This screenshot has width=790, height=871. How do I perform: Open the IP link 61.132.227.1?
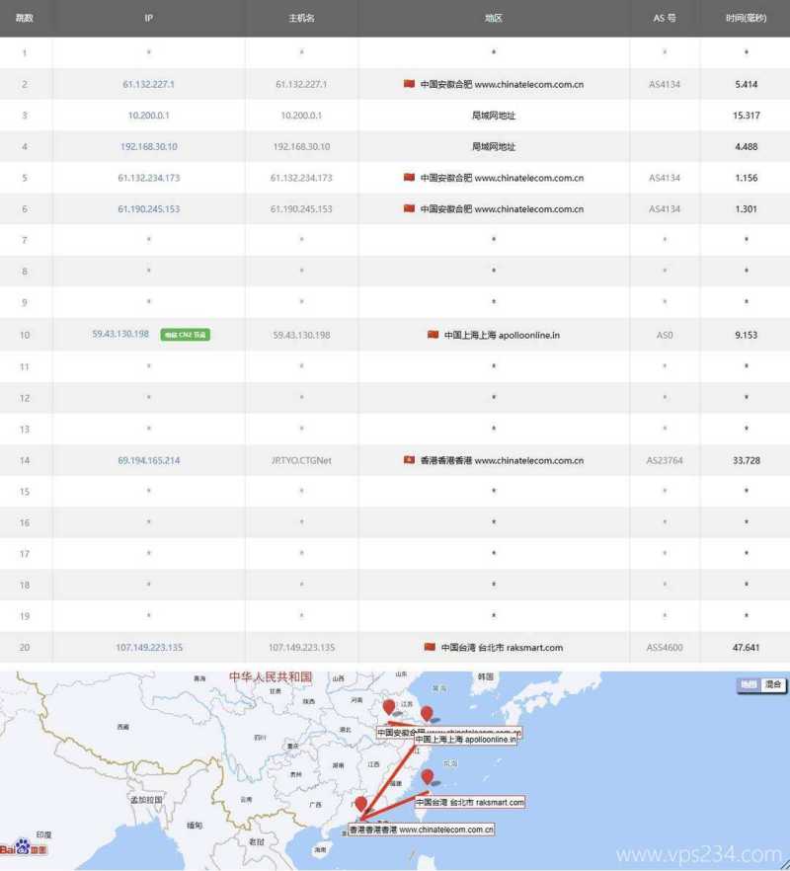pos(148,85)
